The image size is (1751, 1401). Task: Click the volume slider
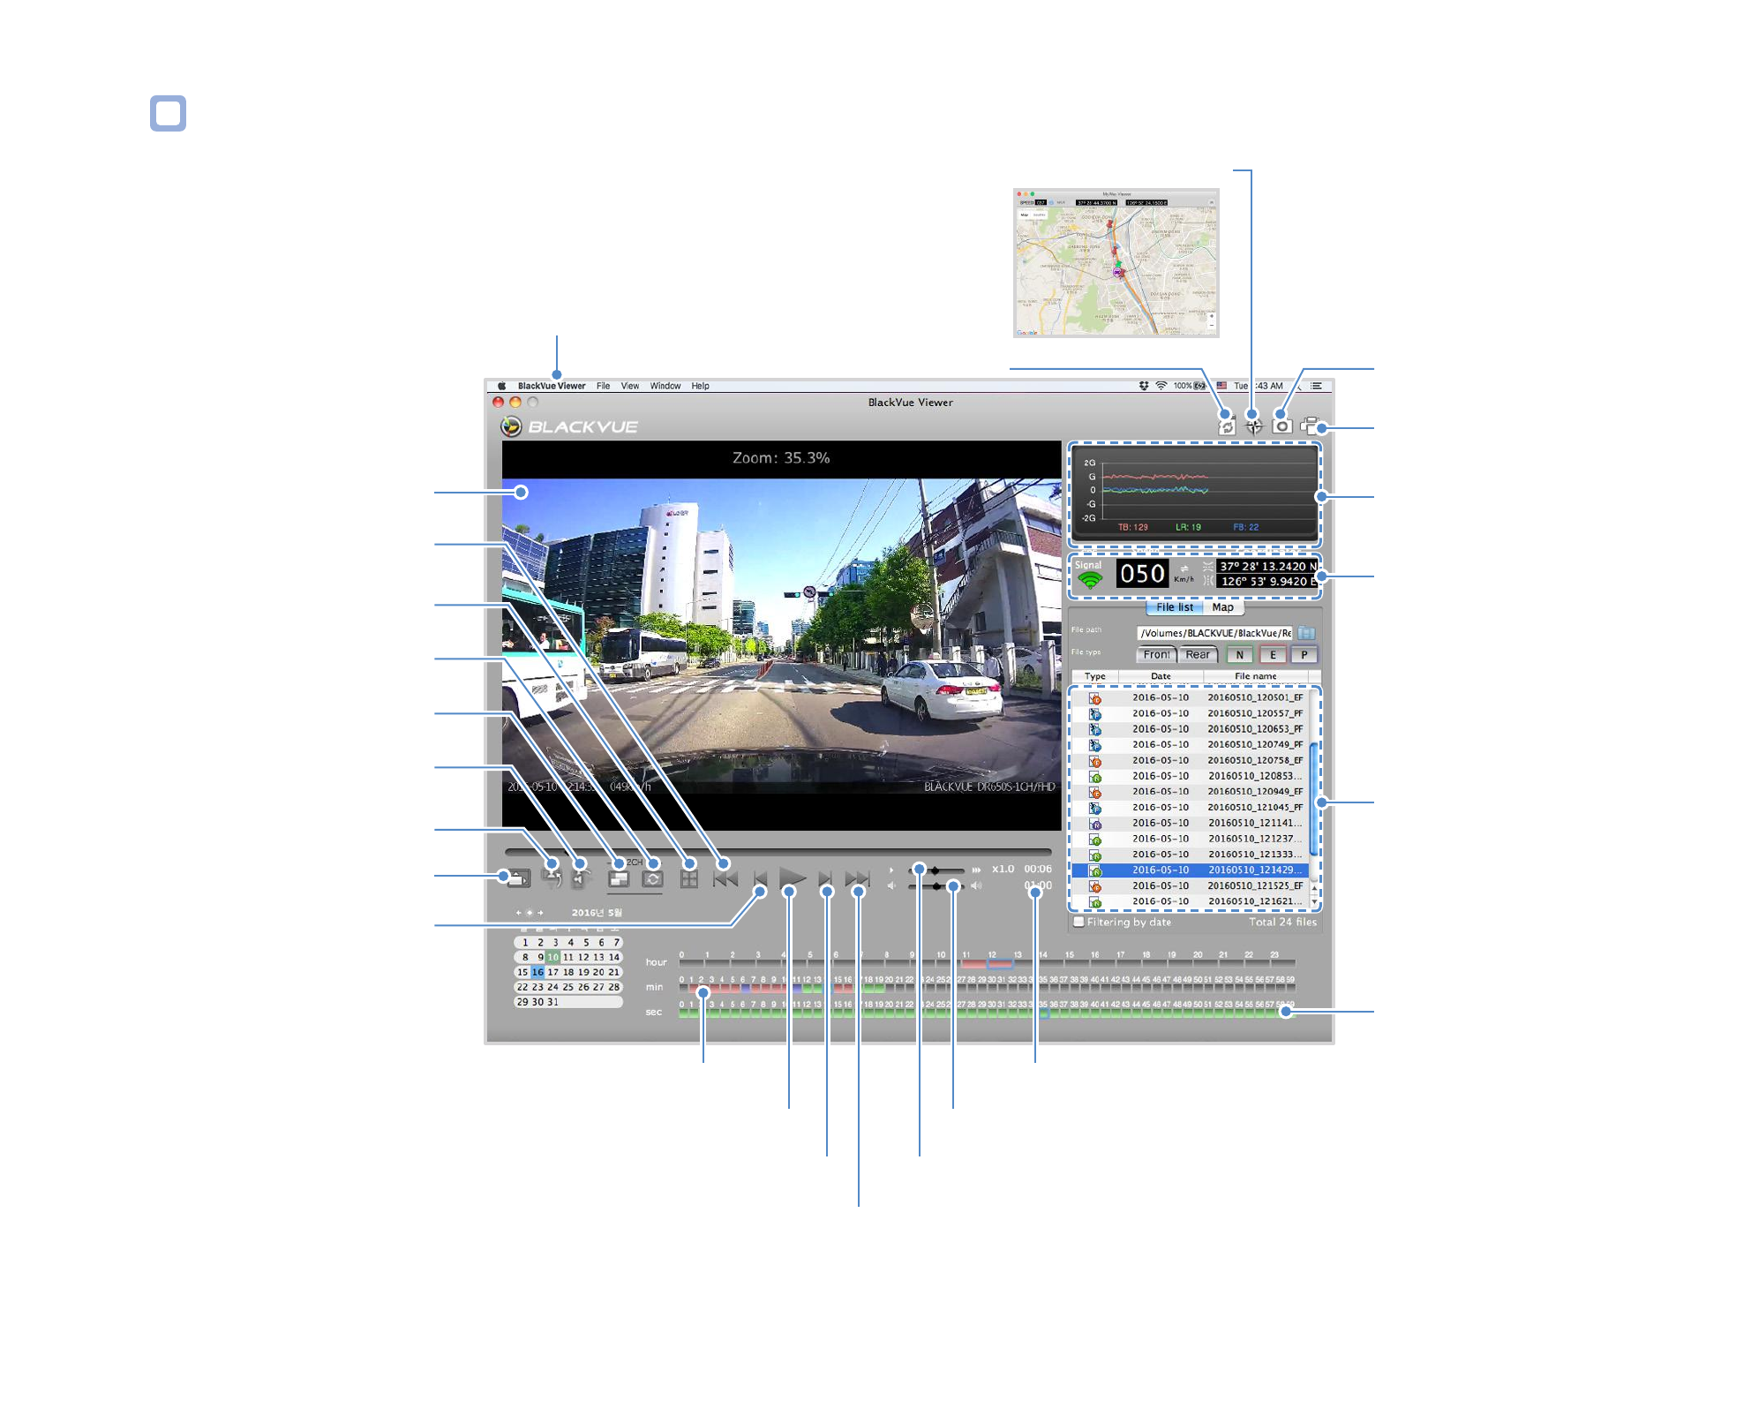coord(936,885)
